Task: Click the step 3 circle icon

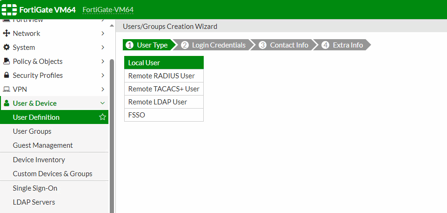Action: point(262,45)
